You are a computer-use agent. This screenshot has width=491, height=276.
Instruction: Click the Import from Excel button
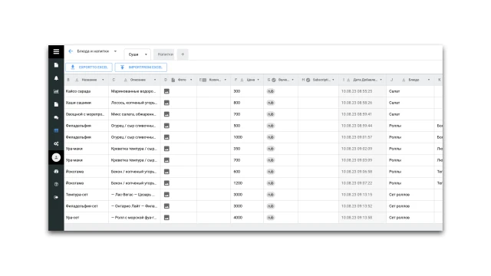click(x=141, y=67)
